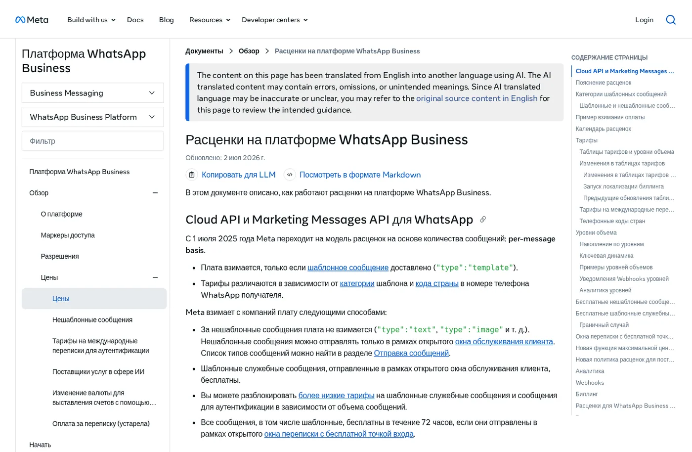Viewport: 692px width, 452px height.
Task: Jump to Аналитика уровней in contents
Action: point(605,290)
